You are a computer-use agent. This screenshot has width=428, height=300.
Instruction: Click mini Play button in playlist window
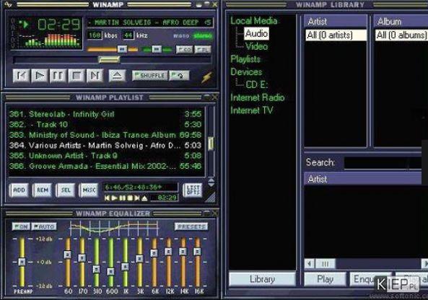pyautogui.click(x=115, y=198)
